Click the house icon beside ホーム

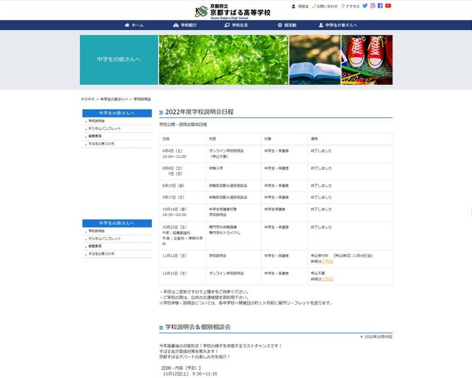(x=127, y=25)
